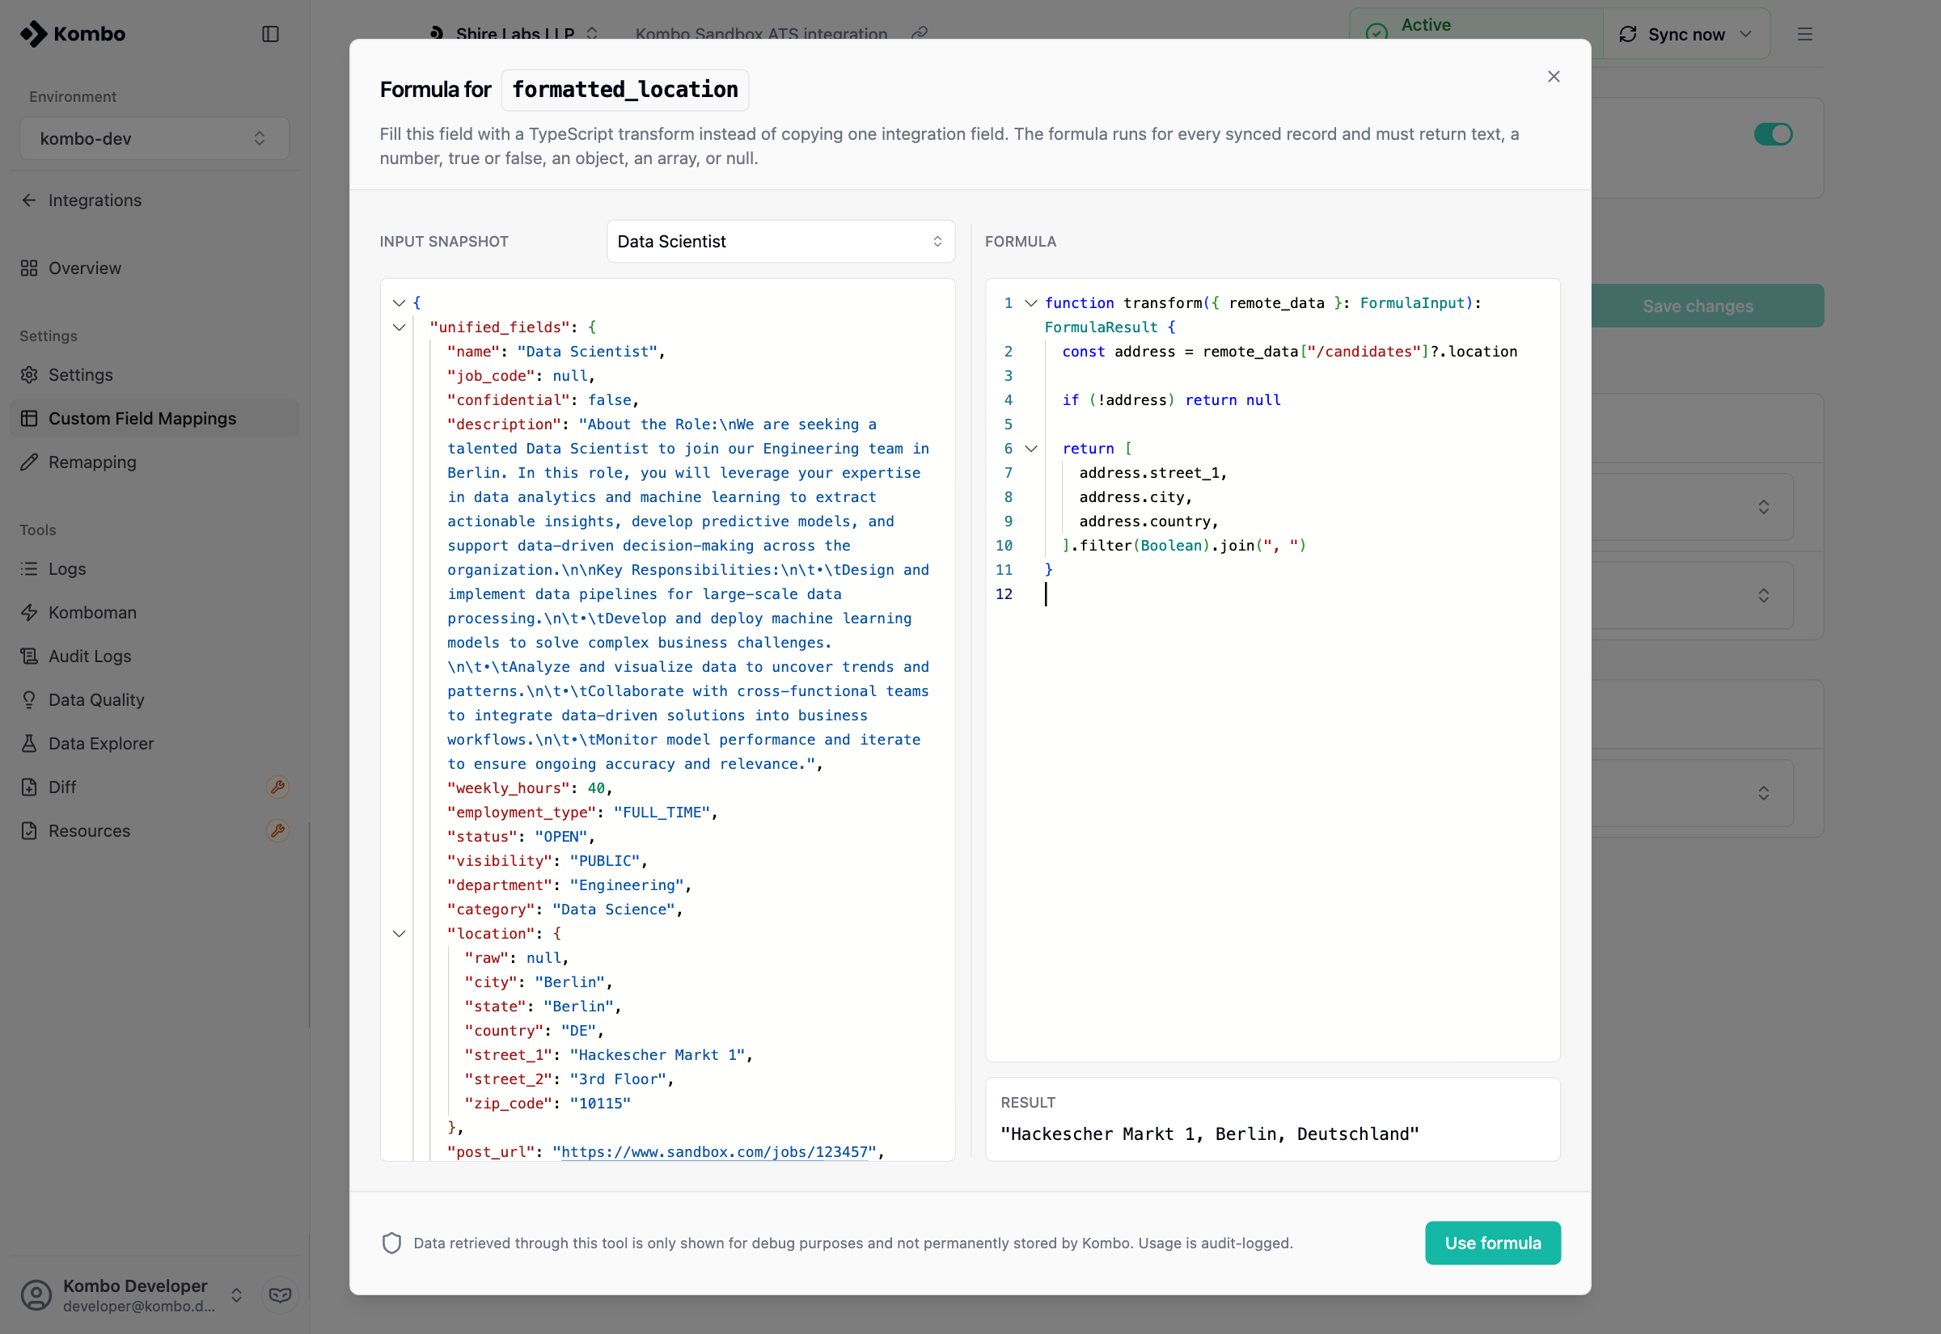Collapse the unified_fields node
The width and height of the screenshot is (1941, 1334).
pyautogui.click(x=399, y=327)
